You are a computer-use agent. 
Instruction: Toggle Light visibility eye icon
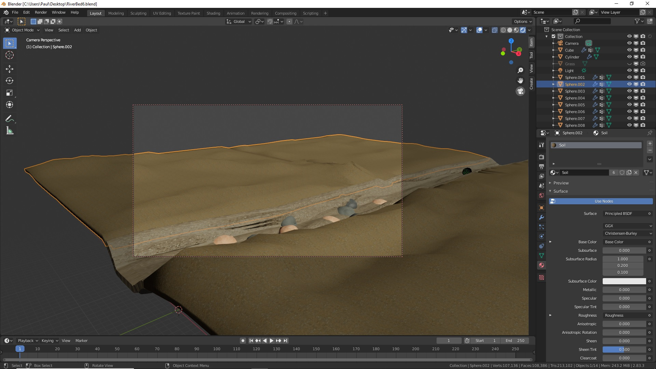point(629,71)
